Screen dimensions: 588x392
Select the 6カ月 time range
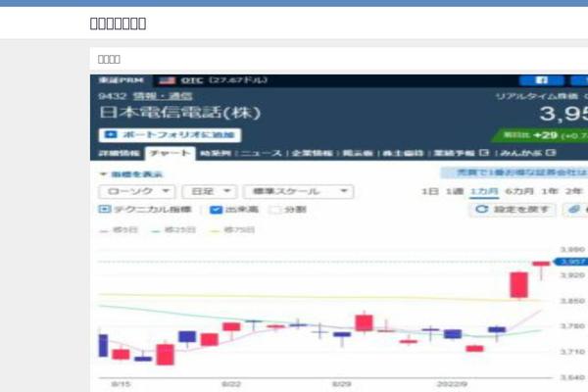click(x=519, y=191)
